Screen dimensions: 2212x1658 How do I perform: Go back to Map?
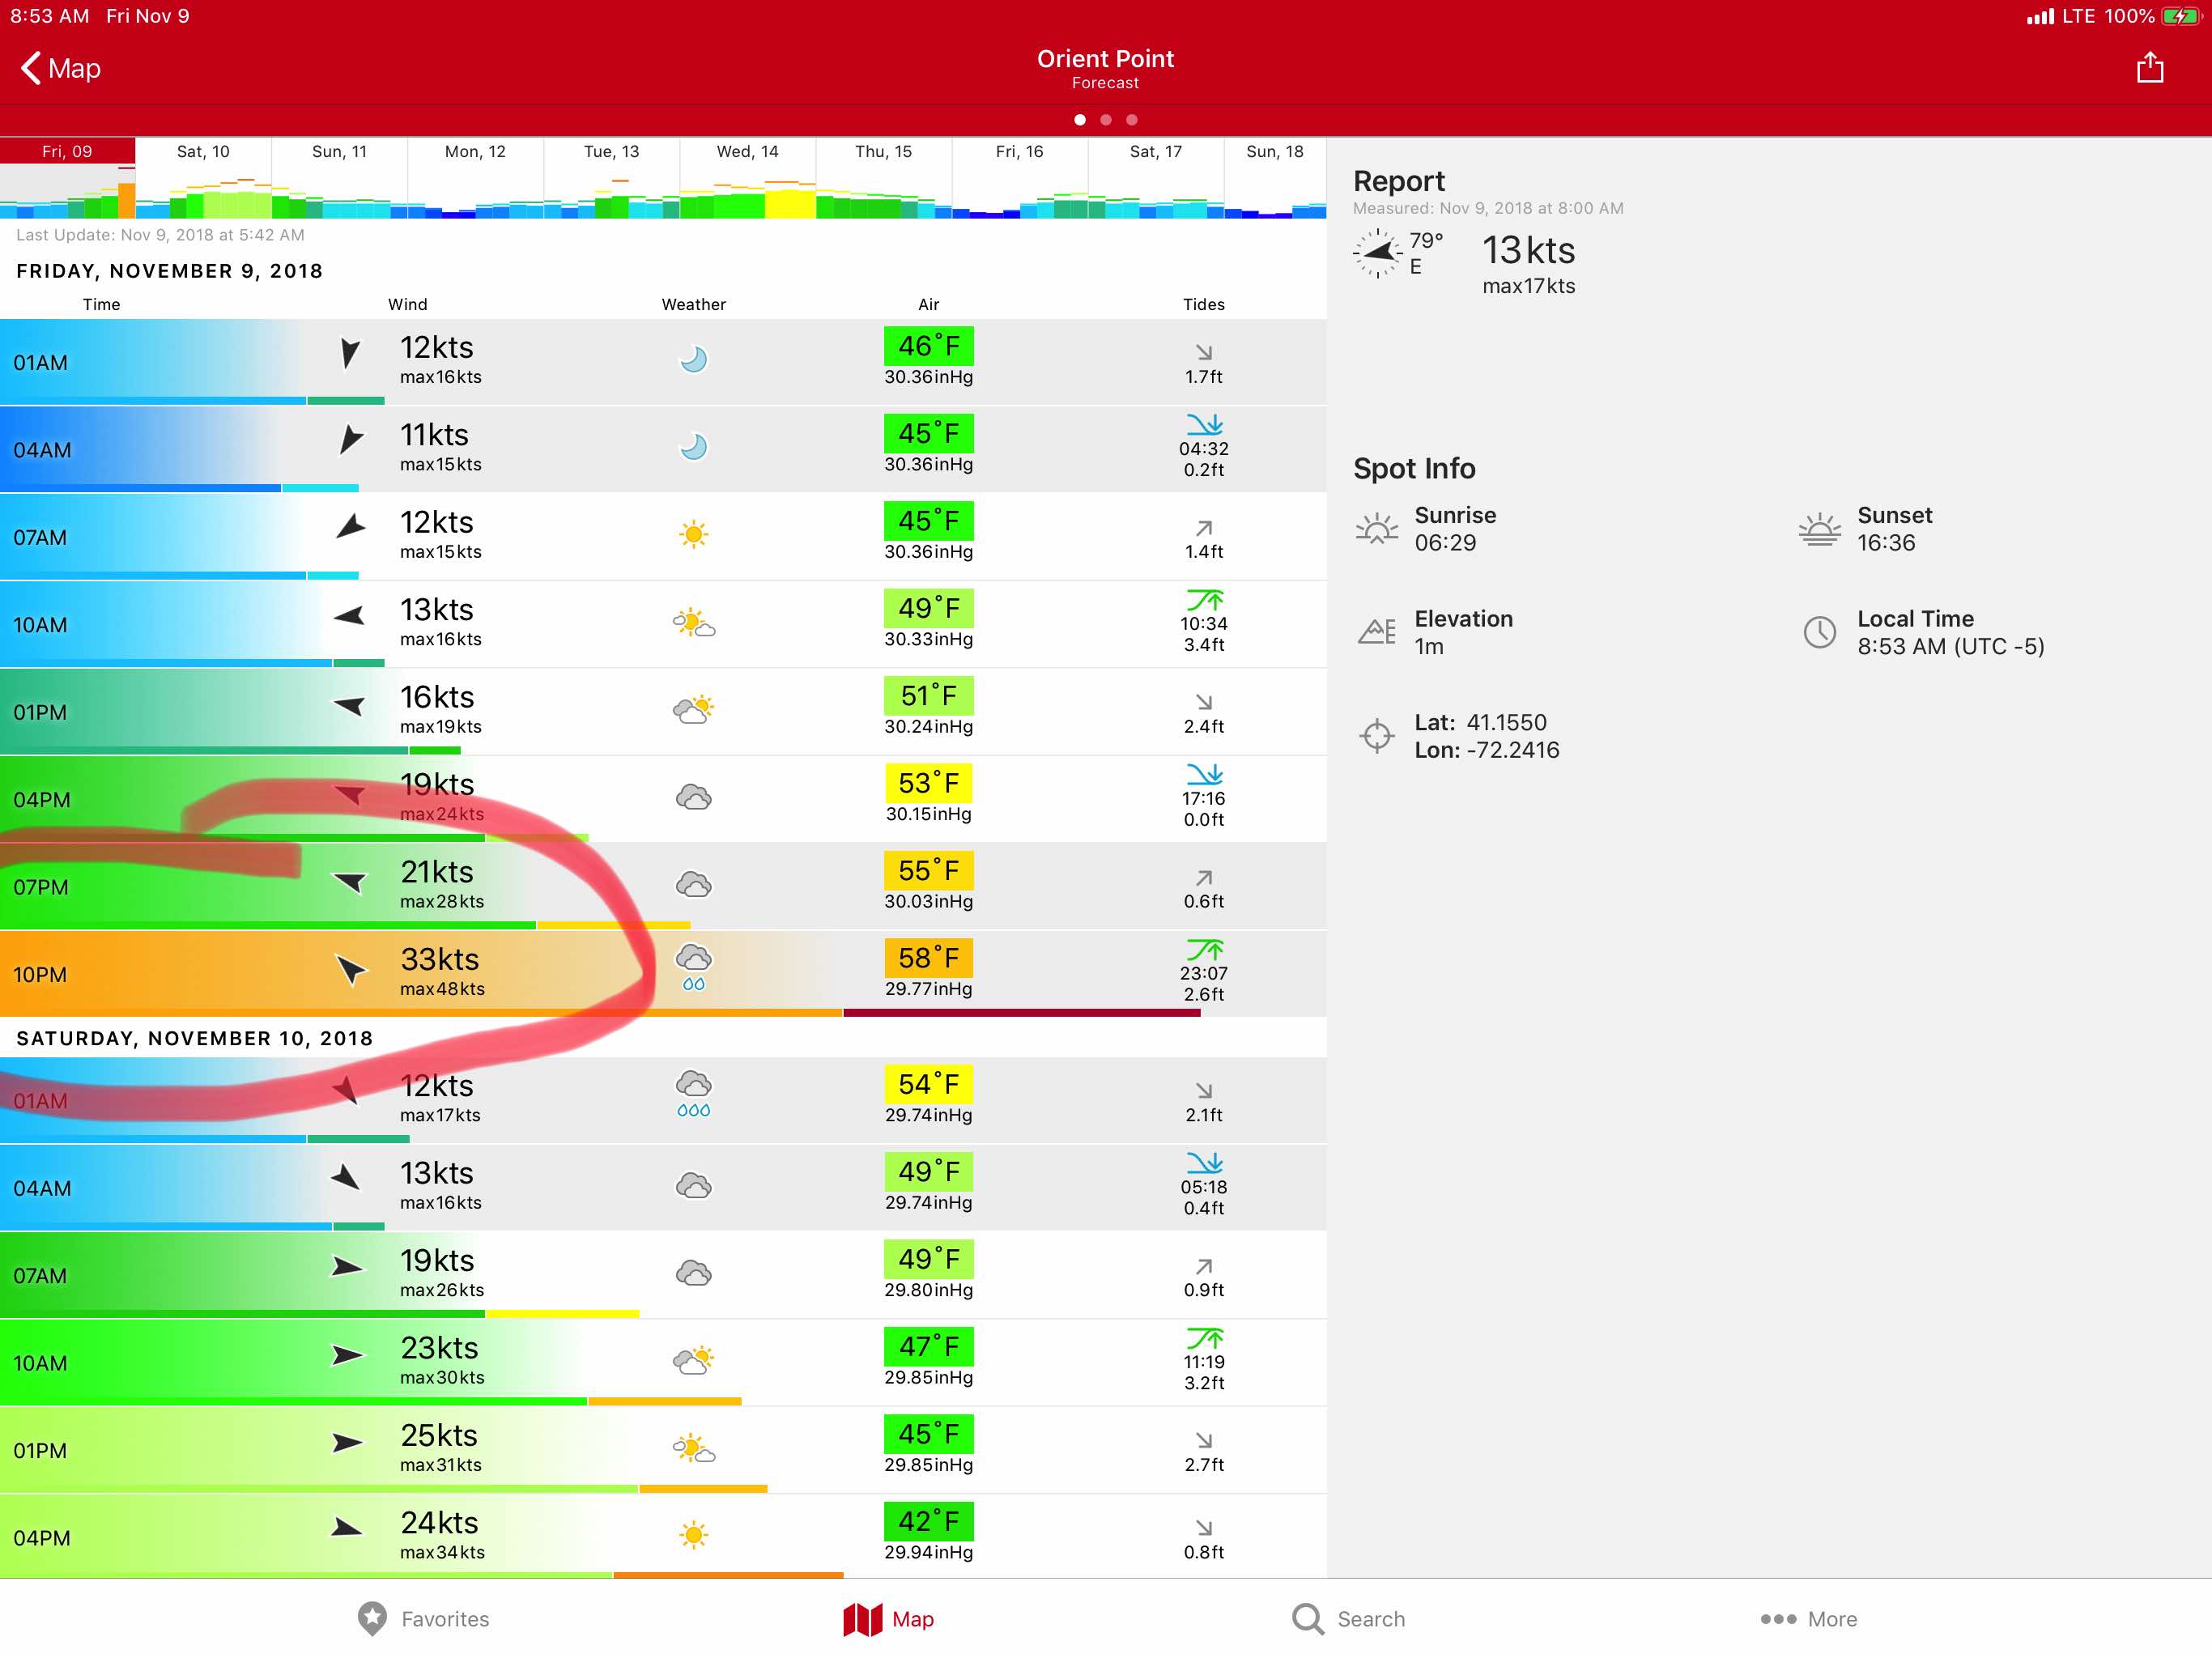(60, 68)
